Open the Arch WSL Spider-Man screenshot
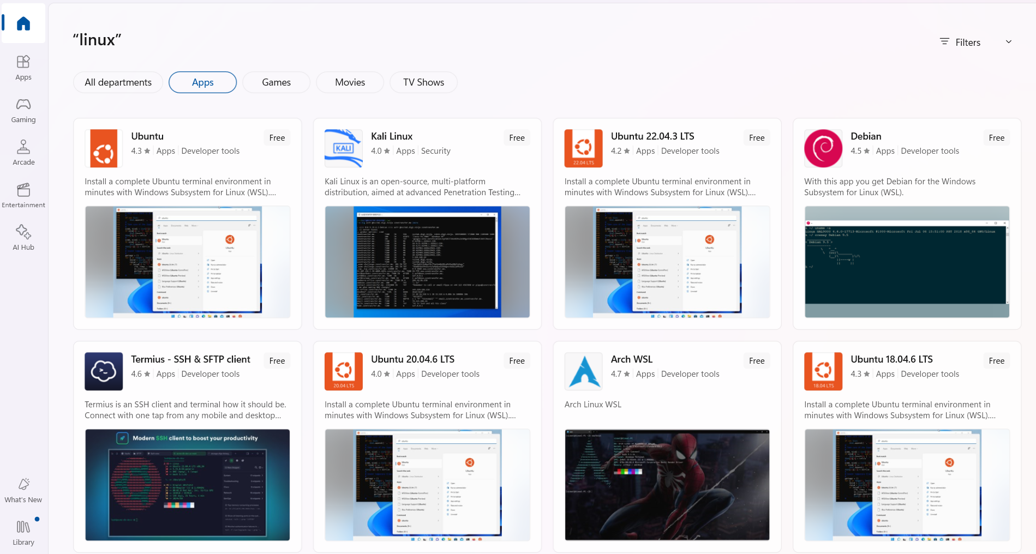1036x554 pixels. coord(667,485)
